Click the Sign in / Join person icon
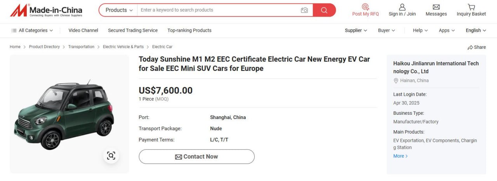 [x=402, y=7]
